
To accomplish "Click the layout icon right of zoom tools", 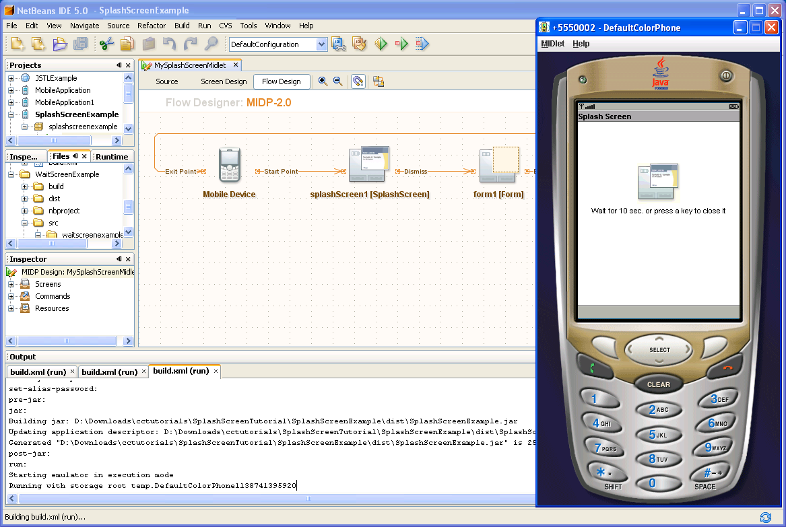I will (379, 81).
